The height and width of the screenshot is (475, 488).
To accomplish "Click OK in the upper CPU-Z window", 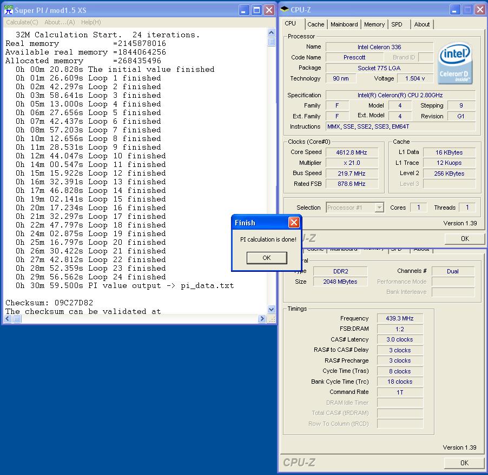I will (465, 239).
